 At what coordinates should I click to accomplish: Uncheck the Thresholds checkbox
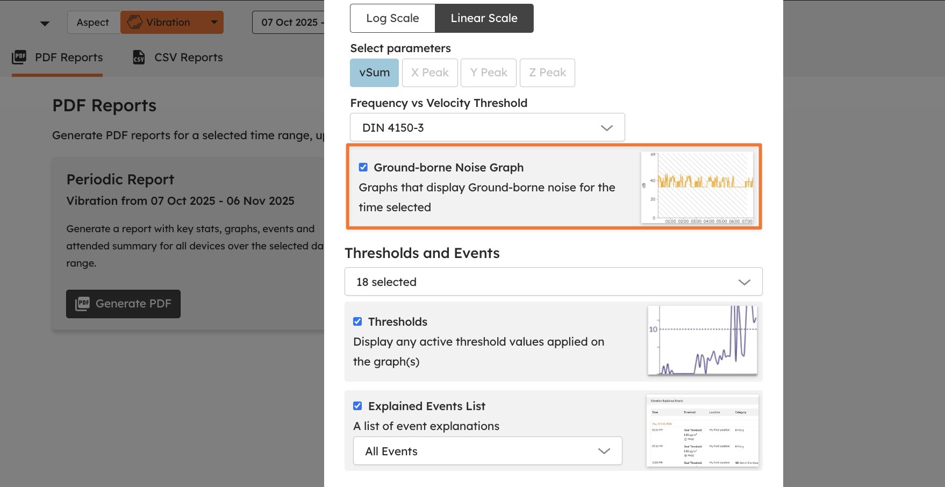coord(357,321)
